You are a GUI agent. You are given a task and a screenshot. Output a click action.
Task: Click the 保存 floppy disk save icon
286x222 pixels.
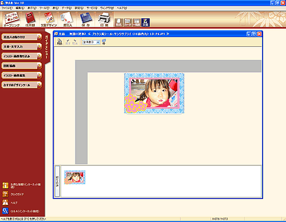(x=86, y=19)
